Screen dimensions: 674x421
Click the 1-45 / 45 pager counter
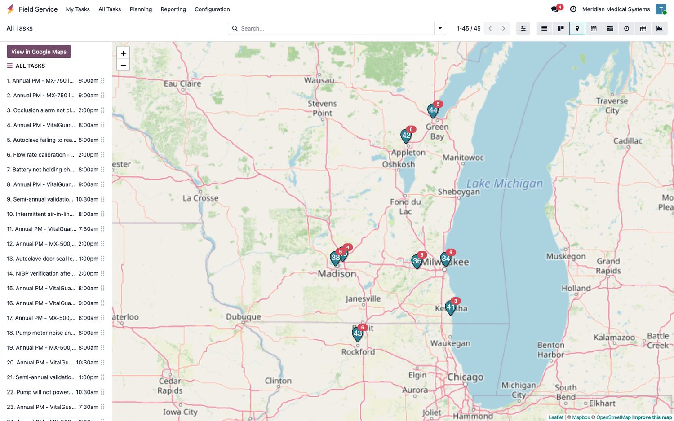click(x=469, y=28)
